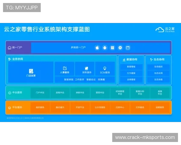Image resolution: width=181 pixels, height=145 pixels.
Task: Click the 业绩看板 tile
Action: [131, 79]
